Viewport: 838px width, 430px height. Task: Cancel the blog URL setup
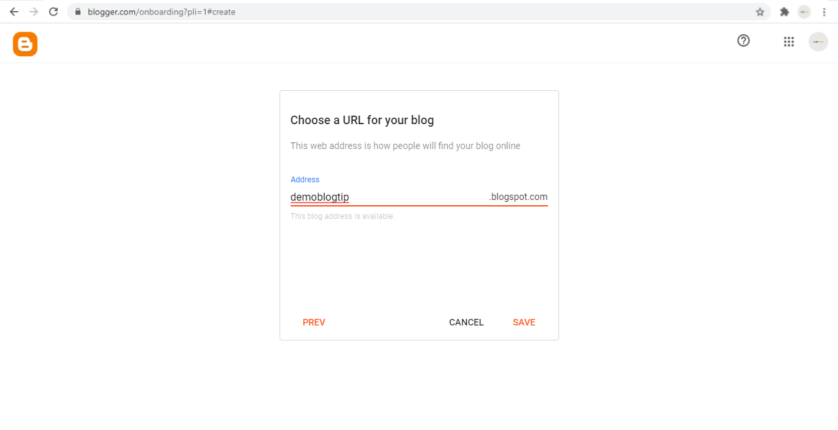[x=466, y=322]
